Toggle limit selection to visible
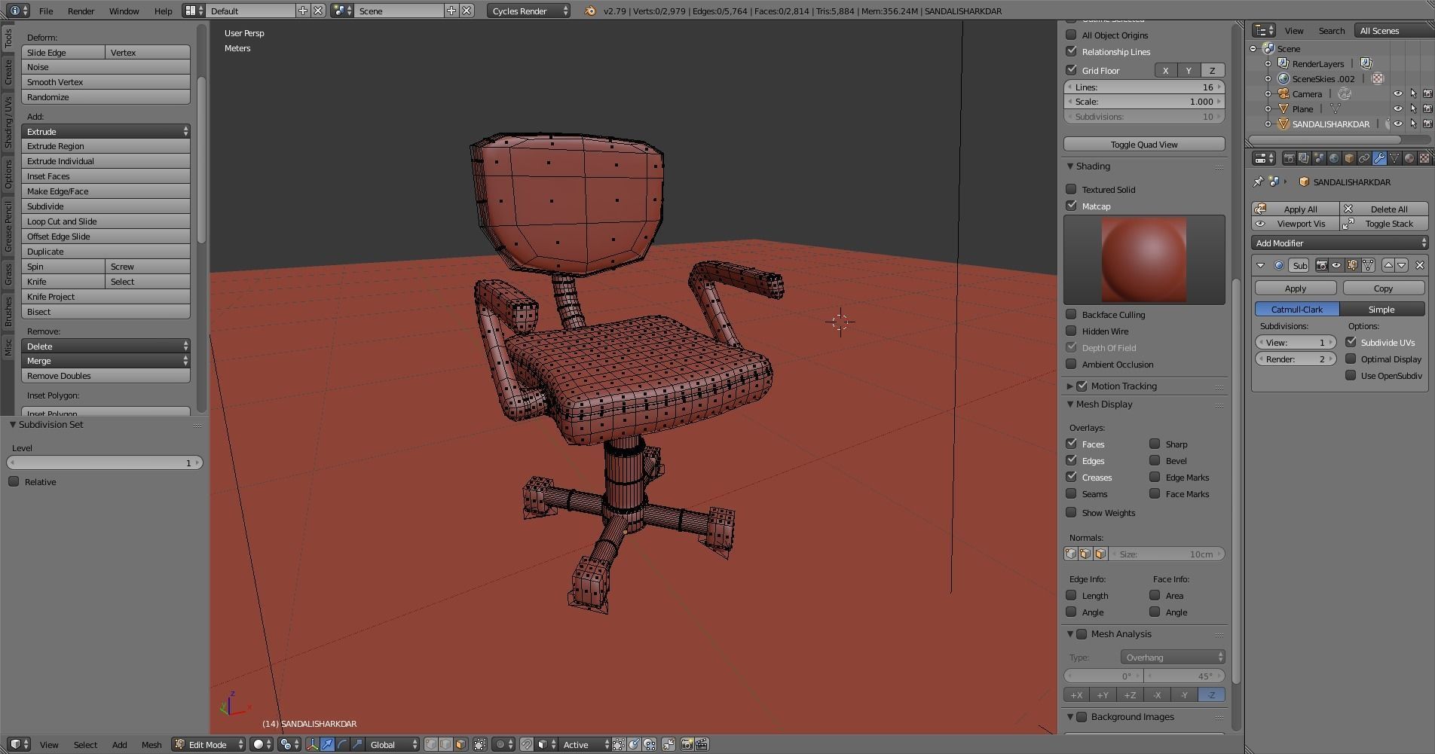1435x754 pixels. pos(480,744)
